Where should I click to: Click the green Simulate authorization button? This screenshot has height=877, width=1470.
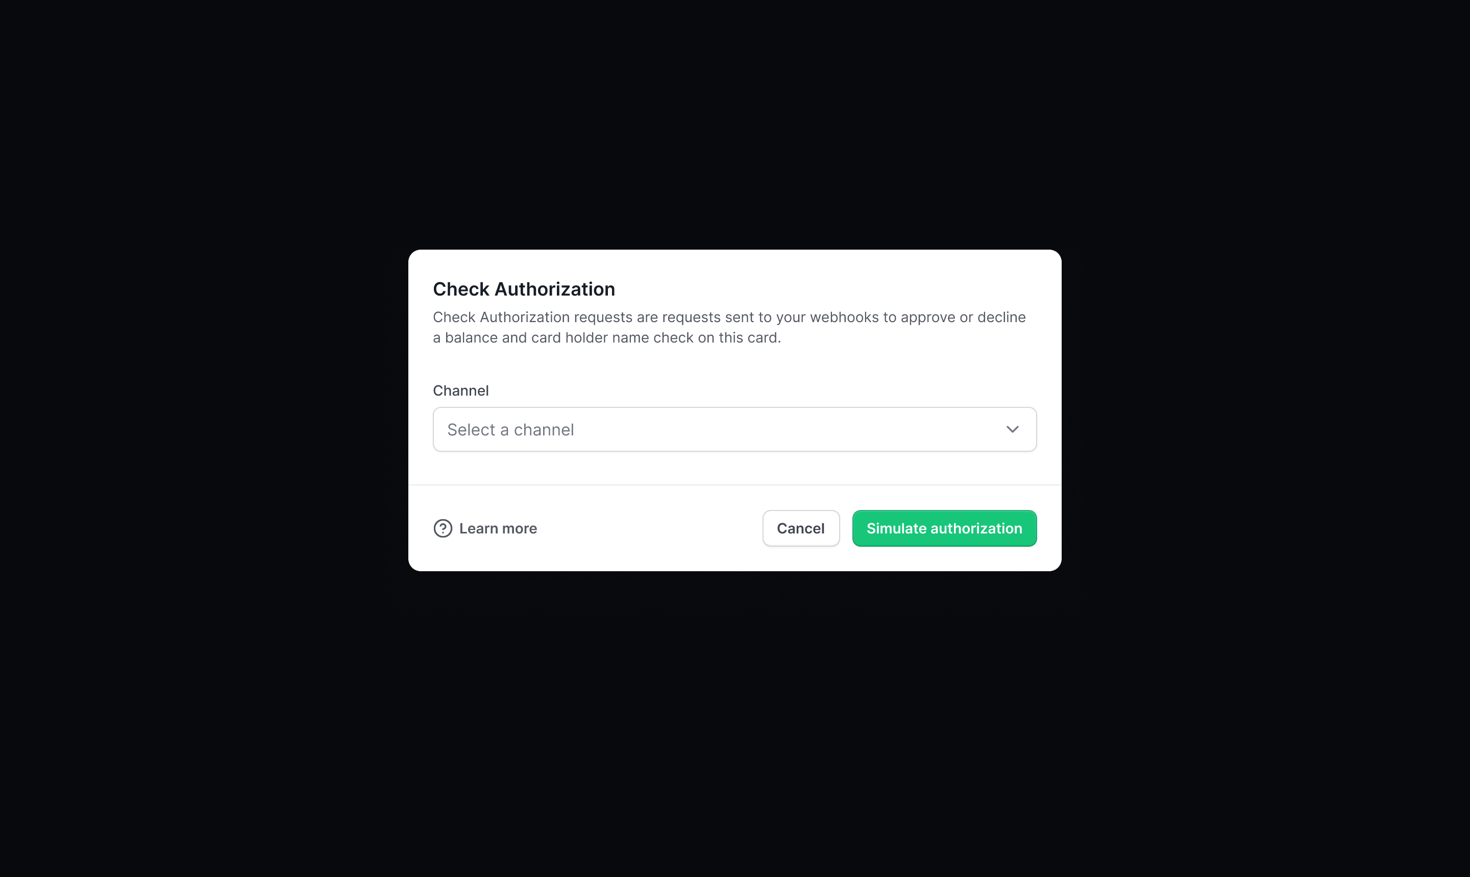(x=944, y=528)
